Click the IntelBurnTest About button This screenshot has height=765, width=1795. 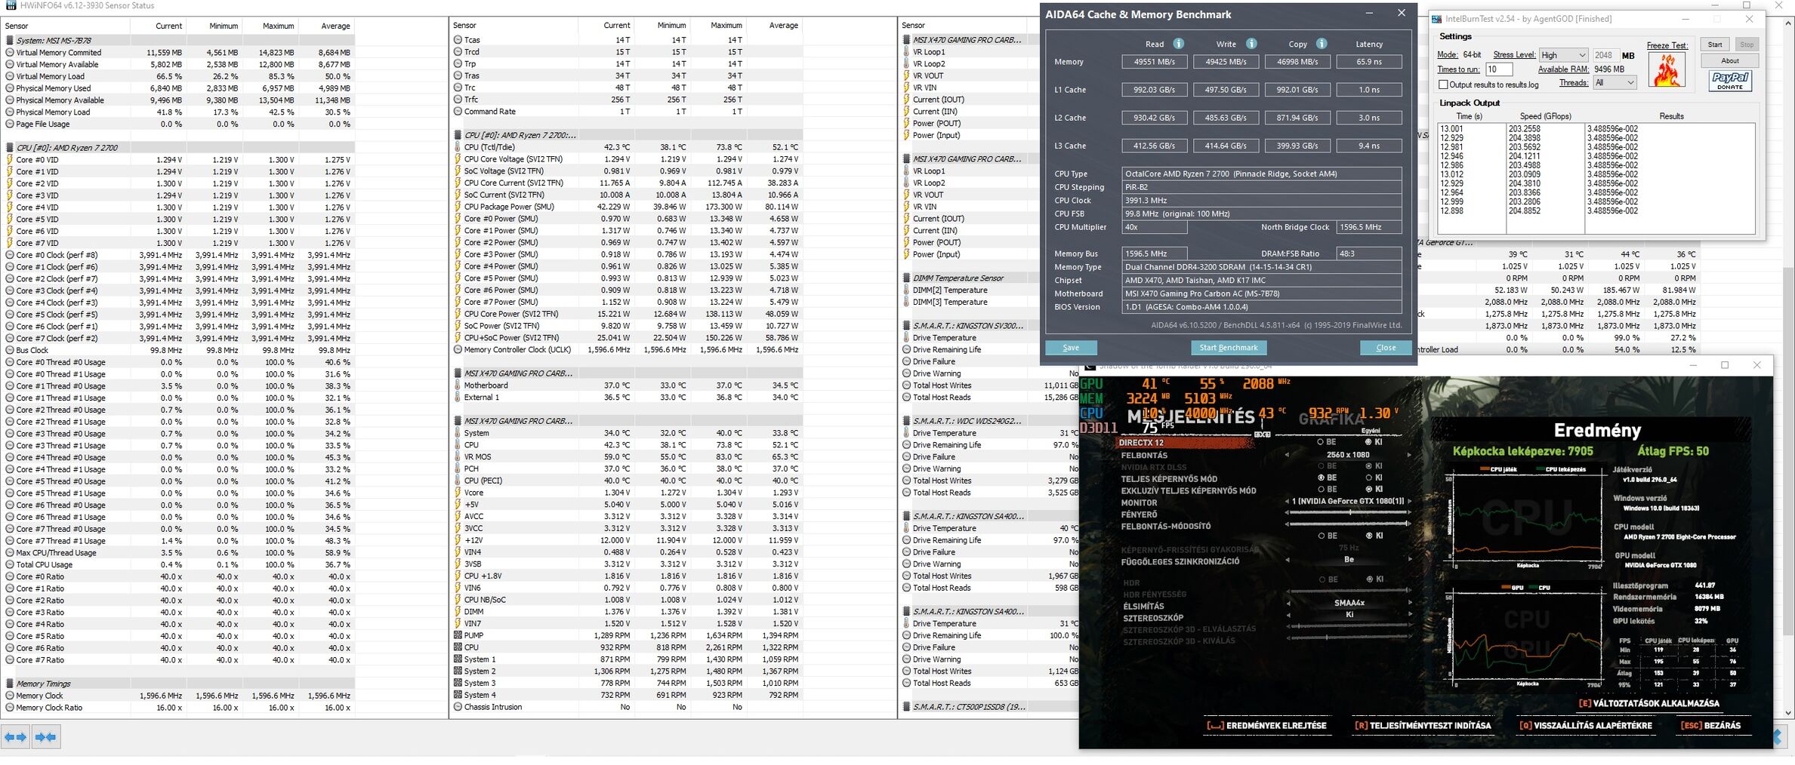pyautogui.click(x=1730, y=61)
